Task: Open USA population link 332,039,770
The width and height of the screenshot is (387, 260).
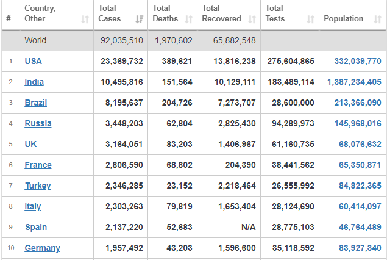Action: click(358, 61)
